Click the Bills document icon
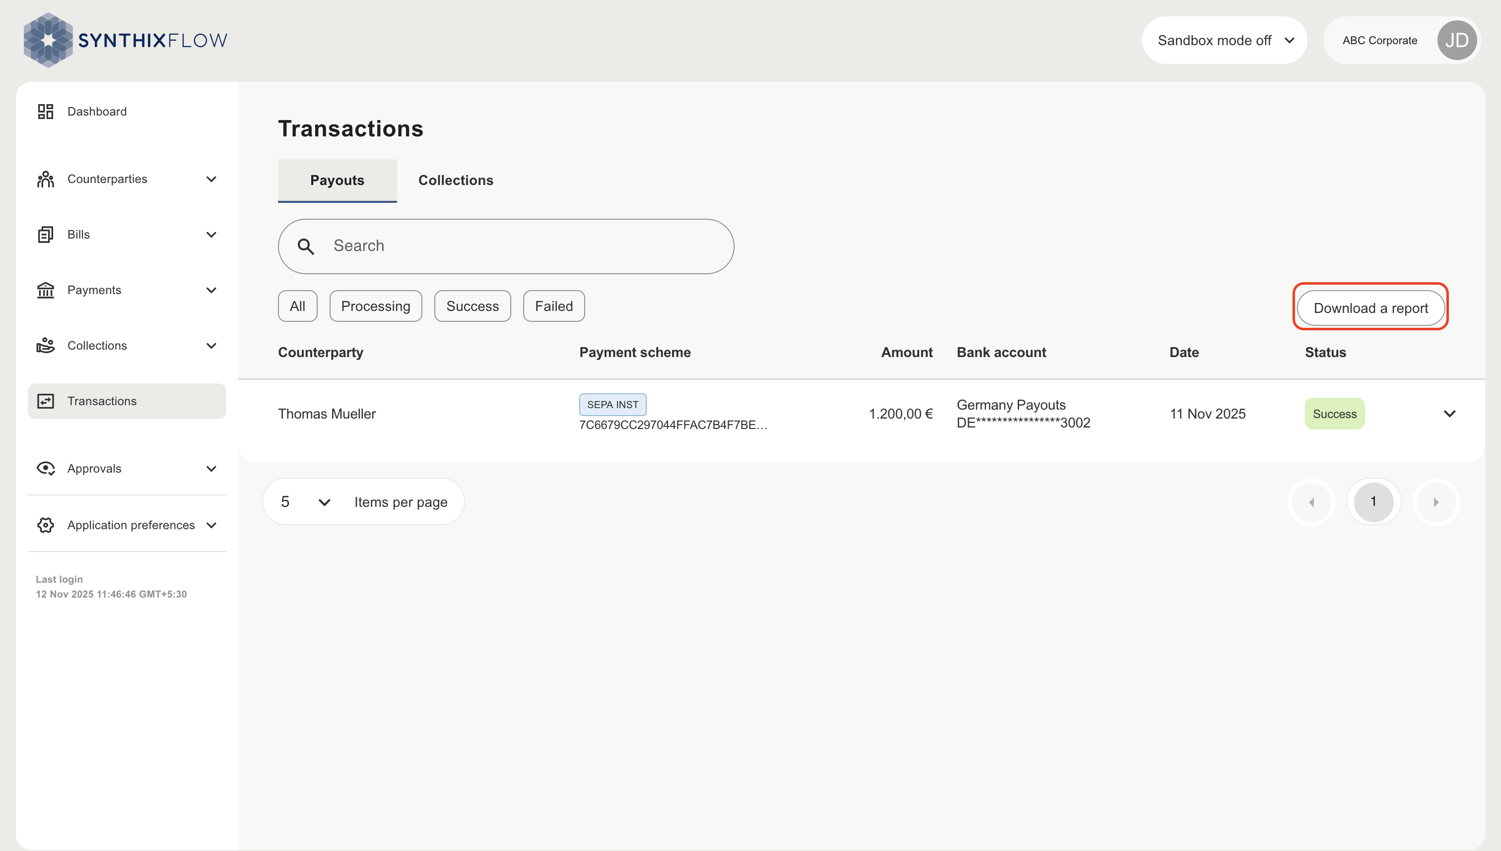1501x851 pixels. [x=46, y=235]
